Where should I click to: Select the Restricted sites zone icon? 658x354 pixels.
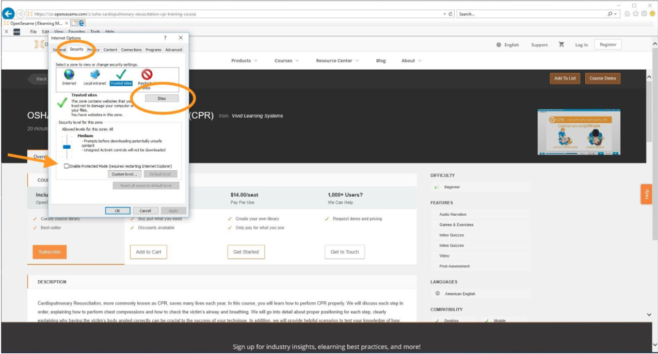click(x=147, y=75)
